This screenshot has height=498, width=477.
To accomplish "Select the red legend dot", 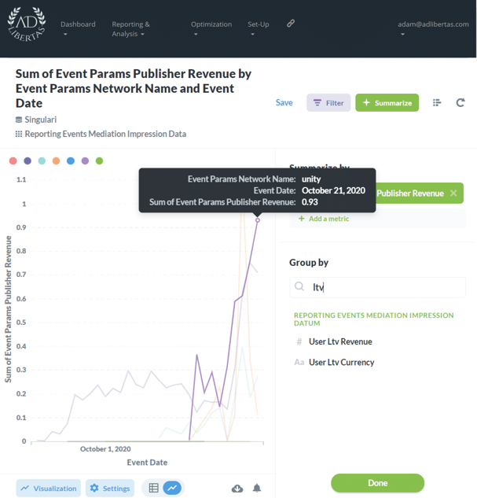I will (x=13, y=161).
